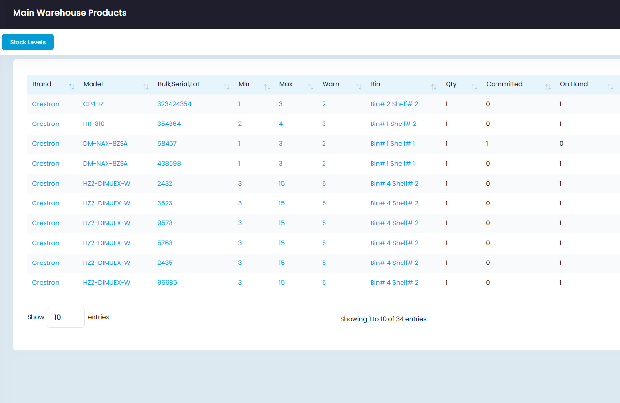Viewport: 620px width, 403px height.
Task: Click Bin# 2 Shelf# 2 location
Action: [x=394, y=104]
